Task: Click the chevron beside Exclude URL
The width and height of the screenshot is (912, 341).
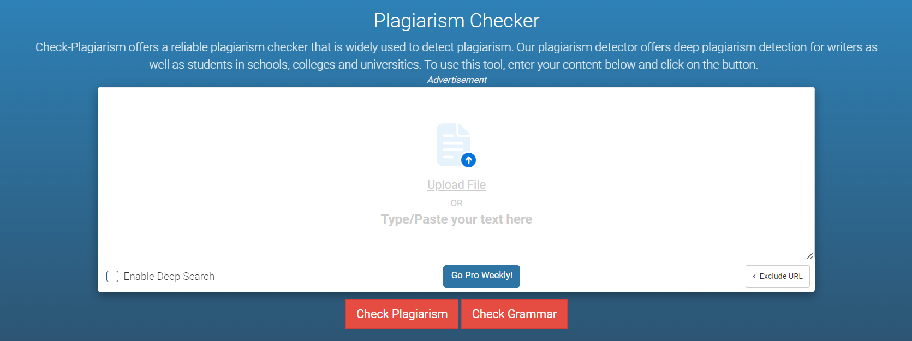Action: point(754,277)
